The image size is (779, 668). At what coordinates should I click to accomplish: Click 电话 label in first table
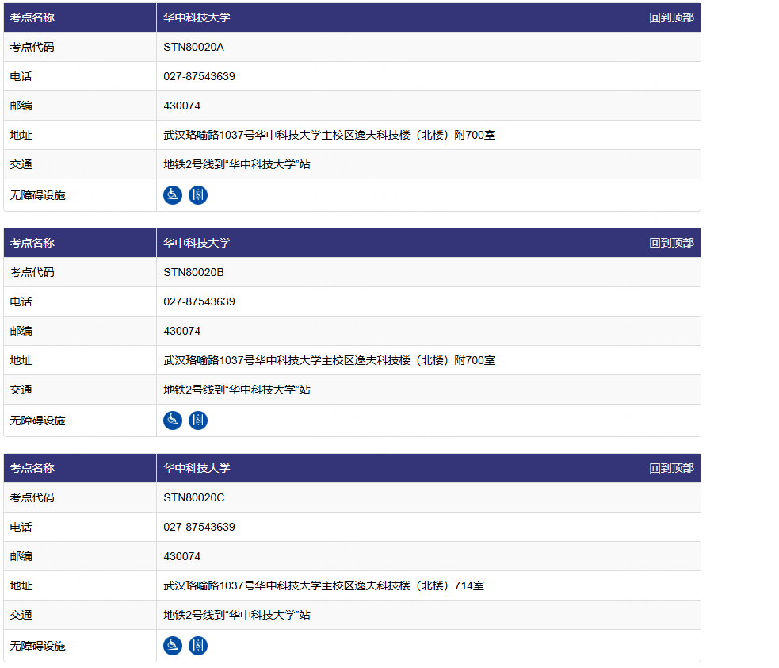pyautogui.click(x=21, y=76)
